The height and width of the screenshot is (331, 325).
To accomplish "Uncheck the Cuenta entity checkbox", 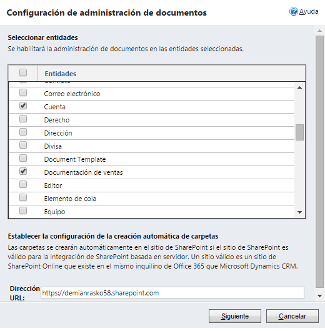I will pyautogui.click(x=23, y=106).
